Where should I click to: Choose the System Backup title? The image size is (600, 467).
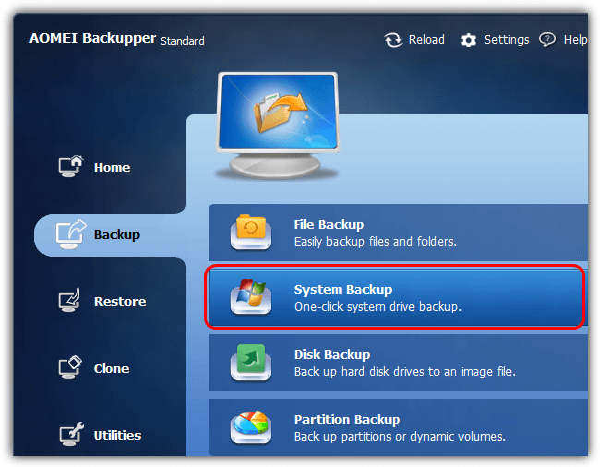coord(343,291)
